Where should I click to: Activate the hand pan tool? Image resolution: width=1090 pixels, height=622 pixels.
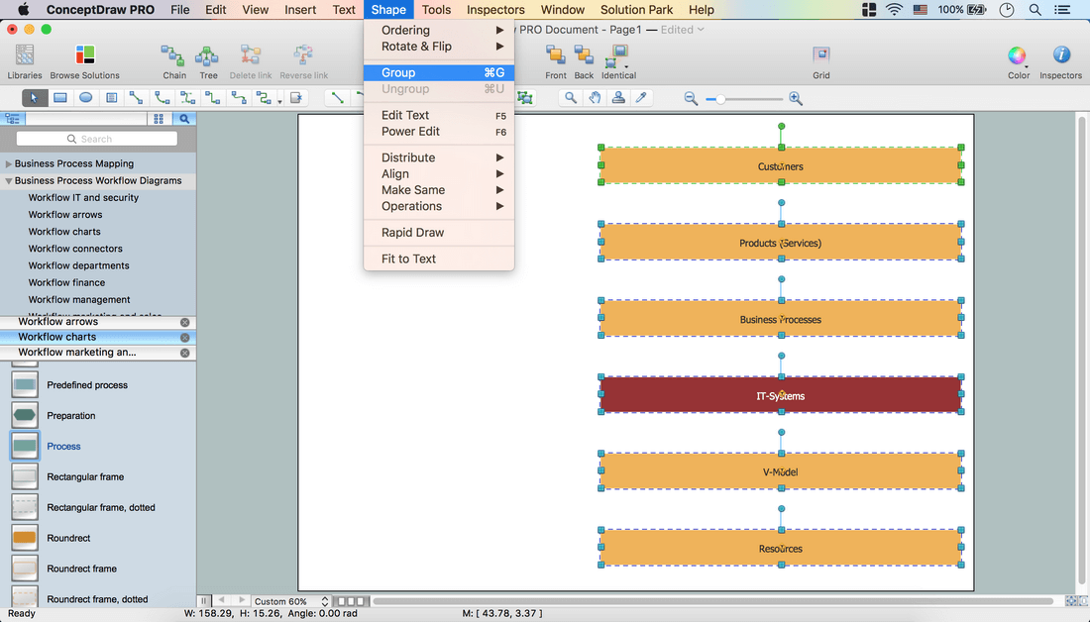(x=595, y=98)
